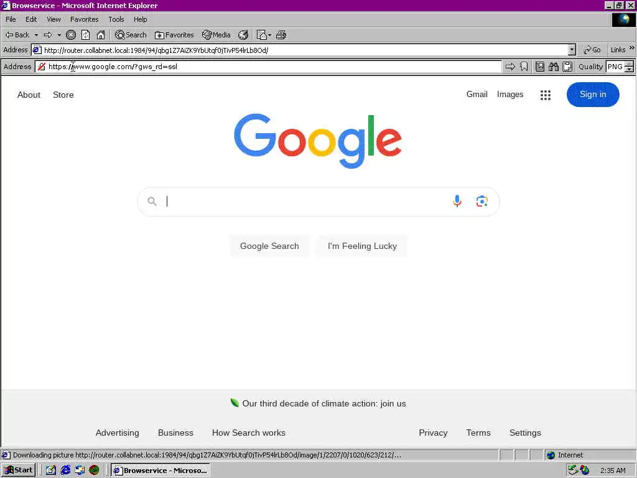The image size is (637, 478).
Task: Click the blue Sign in button
Action: [x=593, y=95]
